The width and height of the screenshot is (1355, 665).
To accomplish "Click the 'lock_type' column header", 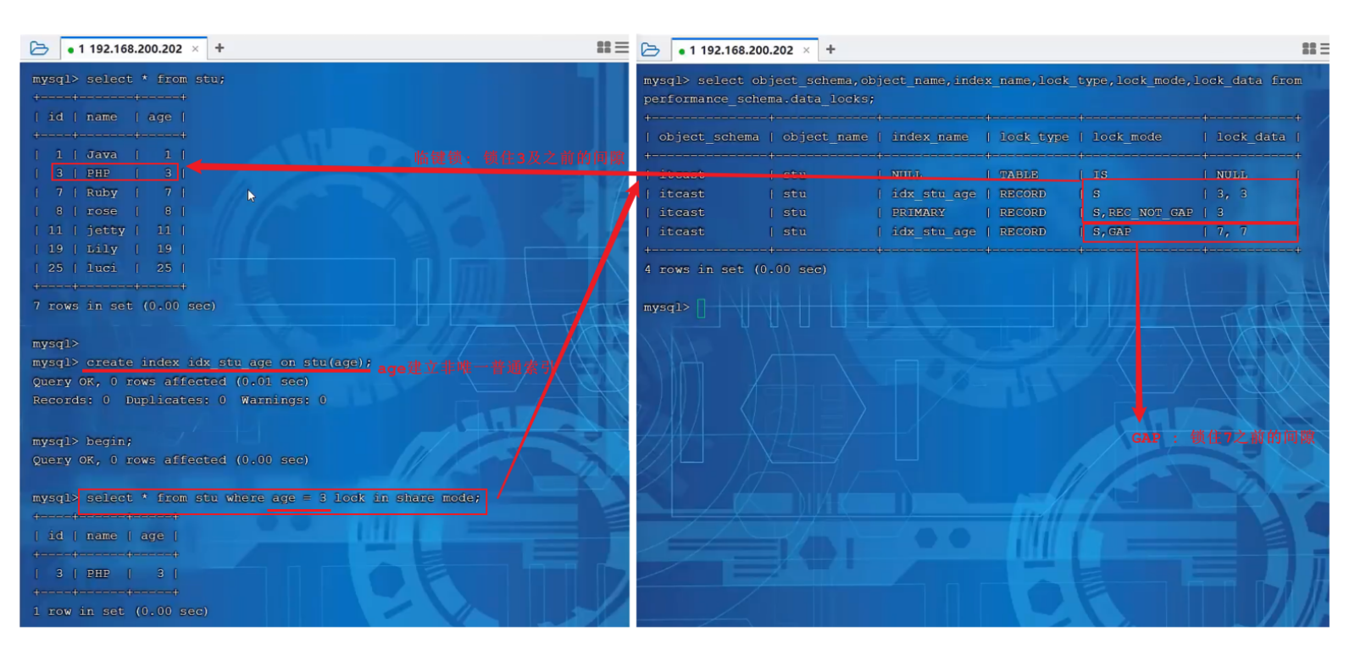I will coord(1034,137).
